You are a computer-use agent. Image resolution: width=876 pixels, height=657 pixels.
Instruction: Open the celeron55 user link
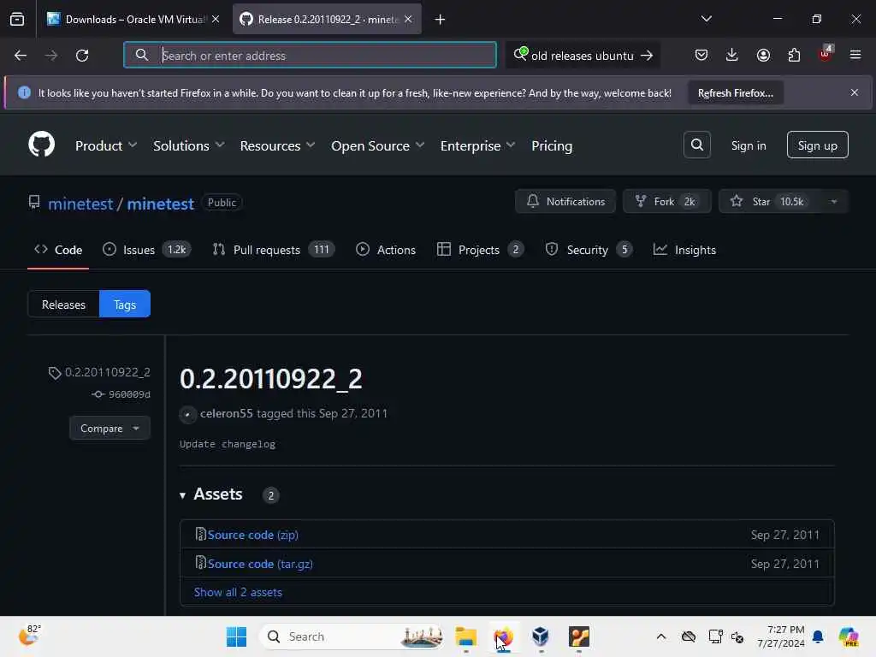tap(226, 414)
